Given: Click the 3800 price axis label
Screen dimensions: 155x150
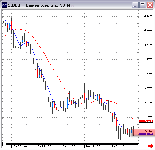Looking at the screenshot, I should [148, 88].
